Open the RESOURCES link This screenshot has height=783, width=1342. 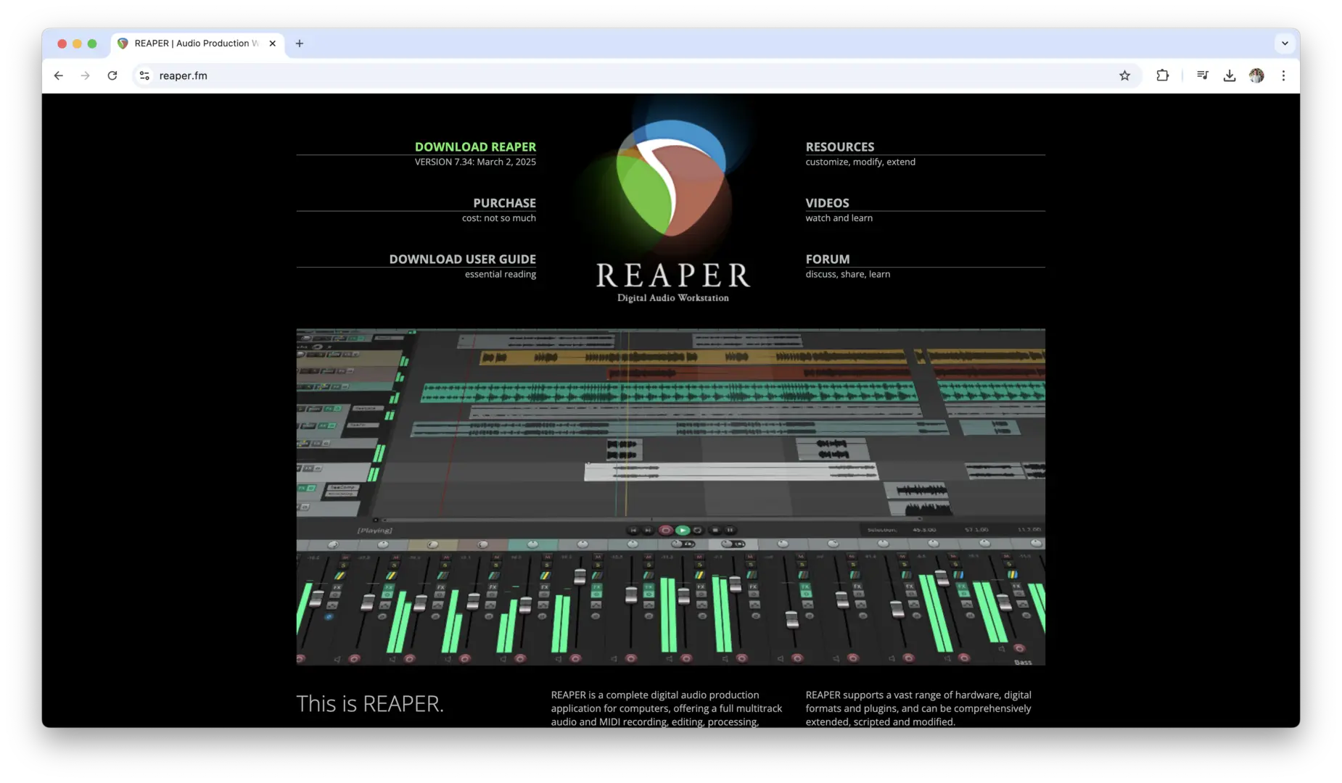(x=840, y=146)
